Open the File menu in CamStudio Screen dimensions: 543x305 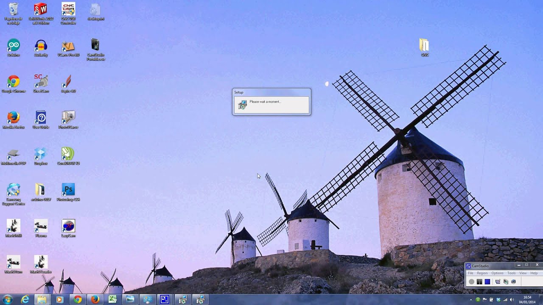[470, 273]
